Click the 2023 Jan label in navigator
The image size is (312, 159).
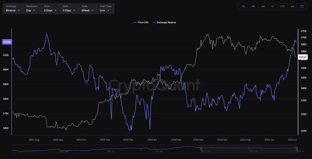coord(158,151)
